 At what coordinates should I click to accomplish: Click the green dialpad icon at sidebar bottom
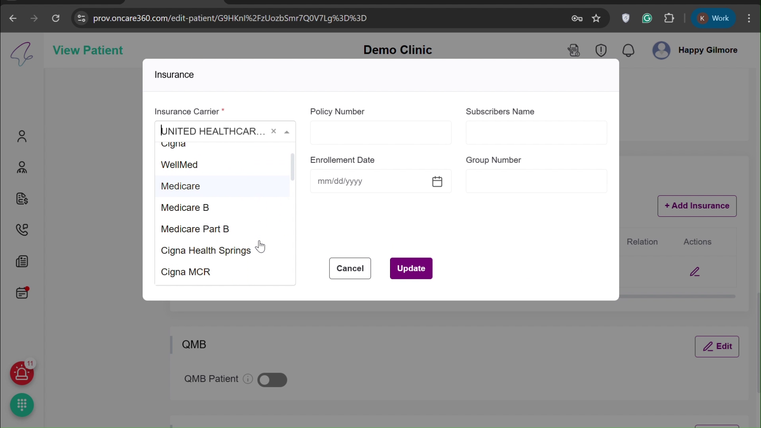[x=22, y=405]
